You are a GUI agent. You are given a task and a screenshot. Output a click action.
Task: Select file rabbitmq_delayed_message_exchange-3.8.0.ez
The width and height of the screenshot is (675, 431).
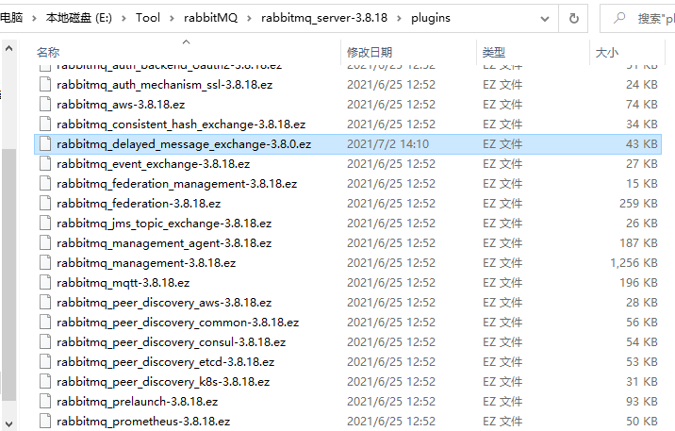coord(184,143)
